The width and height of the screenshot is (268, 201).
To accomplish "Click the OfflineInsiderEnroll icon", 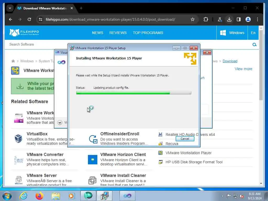I will point(93,139).
